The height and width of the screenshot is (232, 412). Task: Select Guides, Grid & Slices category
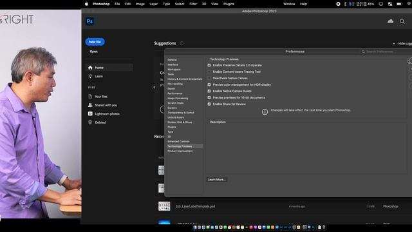180,122
